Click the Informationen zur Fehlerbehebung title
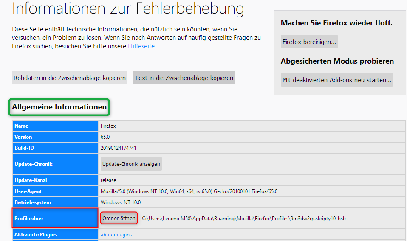This screenshot has width=407, height=241. (128, 8)
